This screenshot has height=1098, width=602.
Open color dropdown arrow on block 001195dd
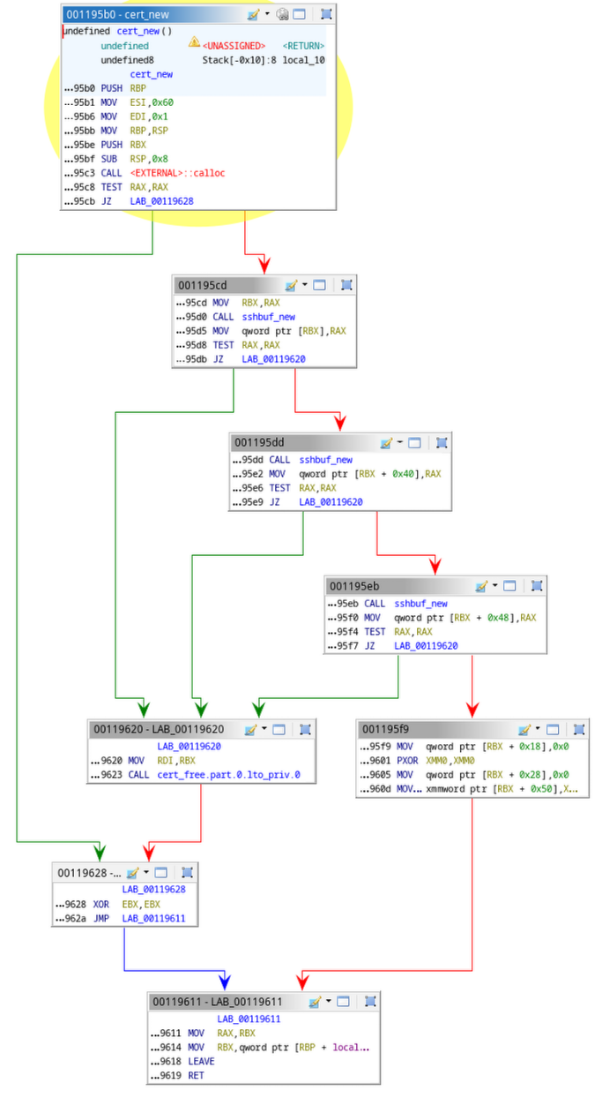399,442
